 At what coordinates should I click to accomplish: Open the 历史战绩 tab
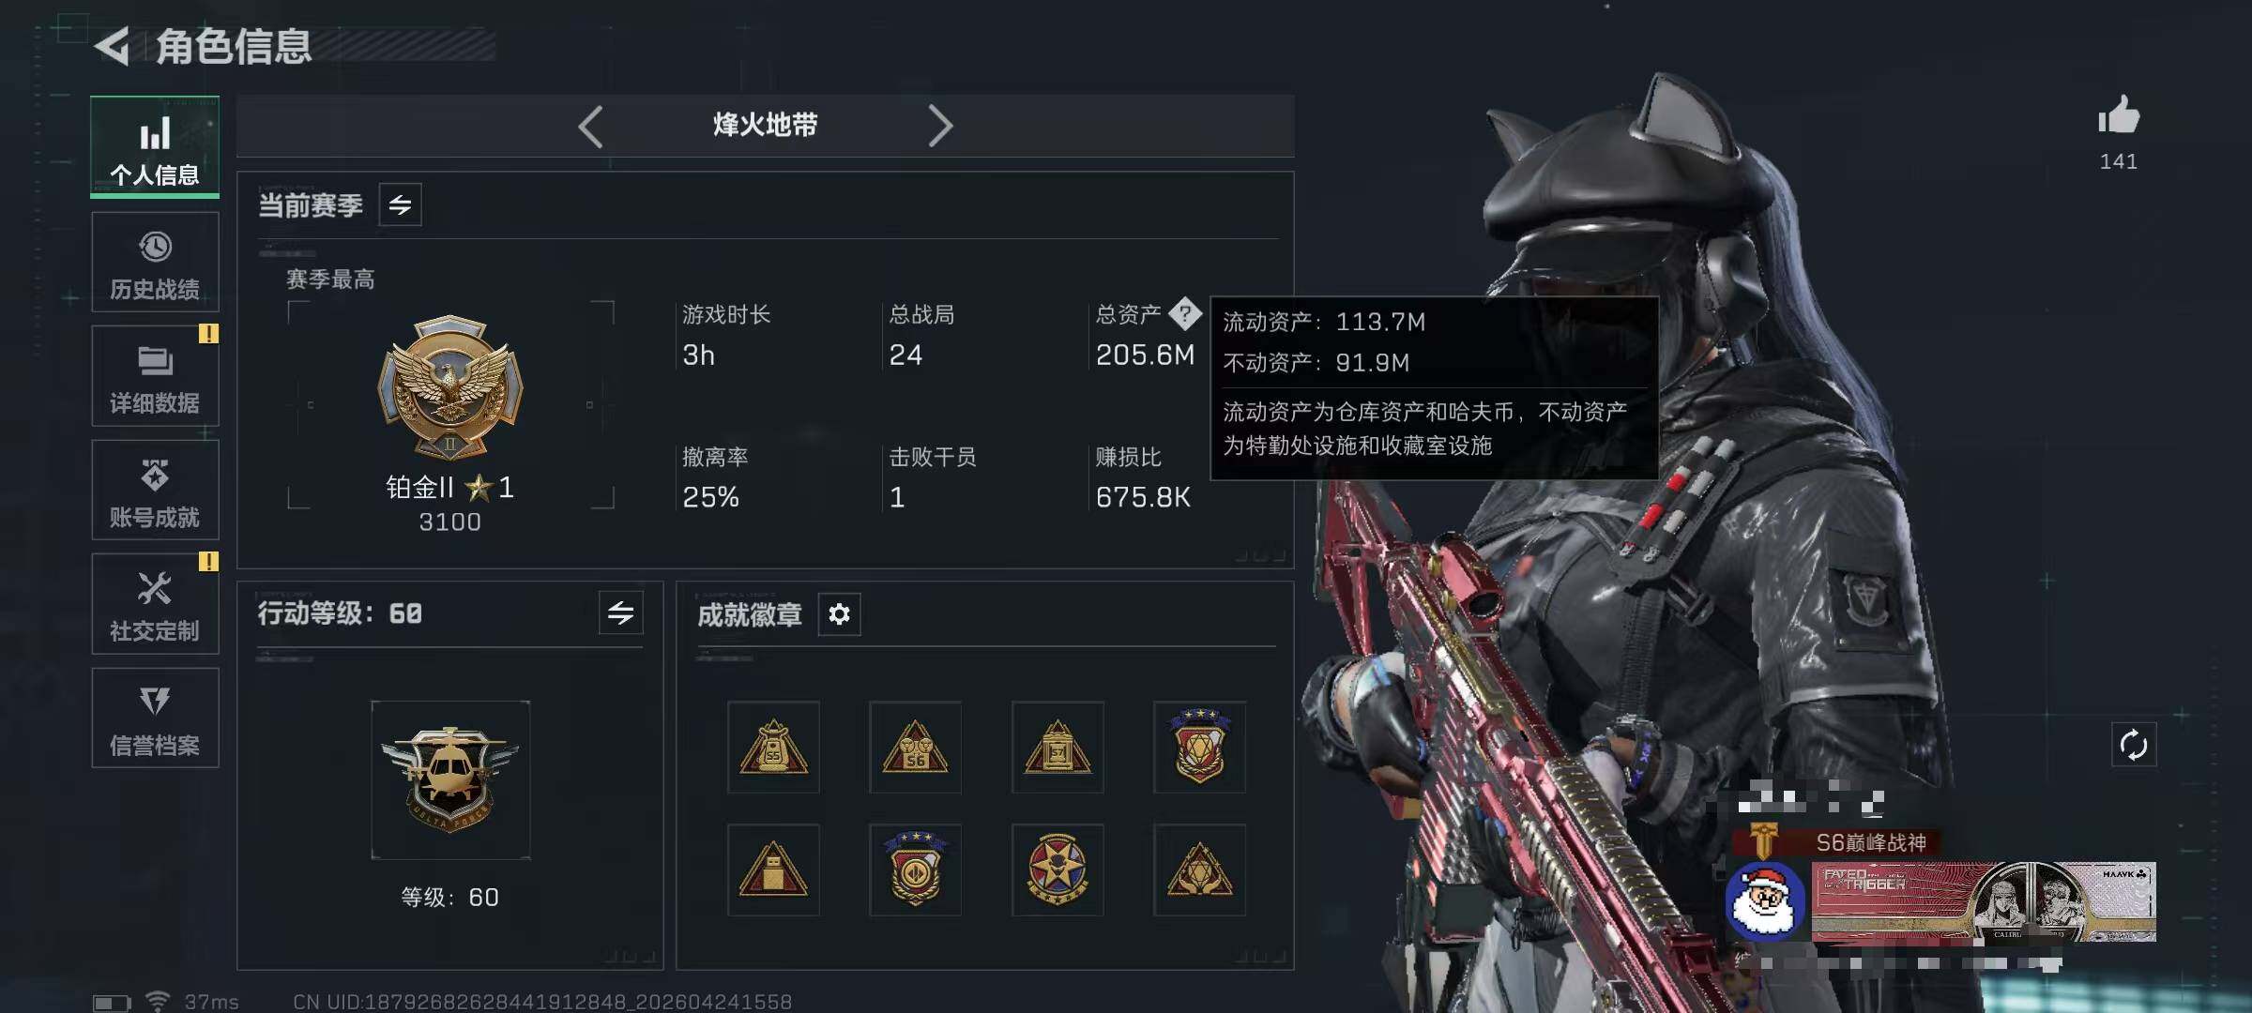(x=155, y=263)
